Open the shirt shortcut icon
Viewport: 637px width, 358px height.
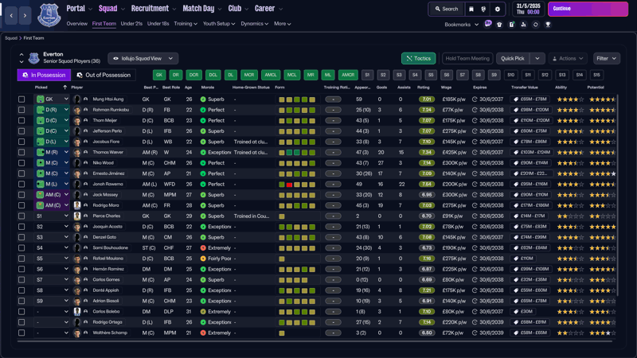click(499, 25)
